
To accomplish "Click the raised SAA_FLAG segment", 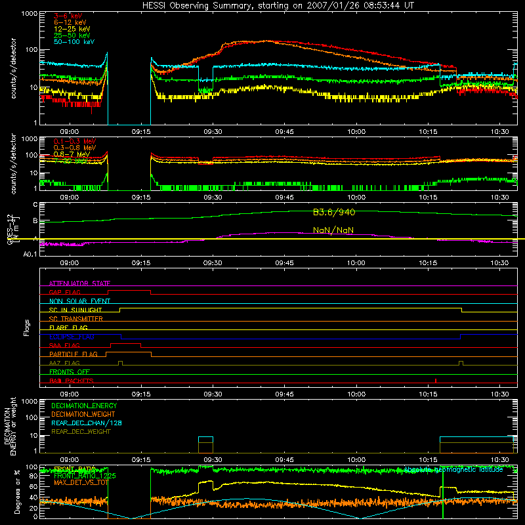I will click(x=125, y=343).
